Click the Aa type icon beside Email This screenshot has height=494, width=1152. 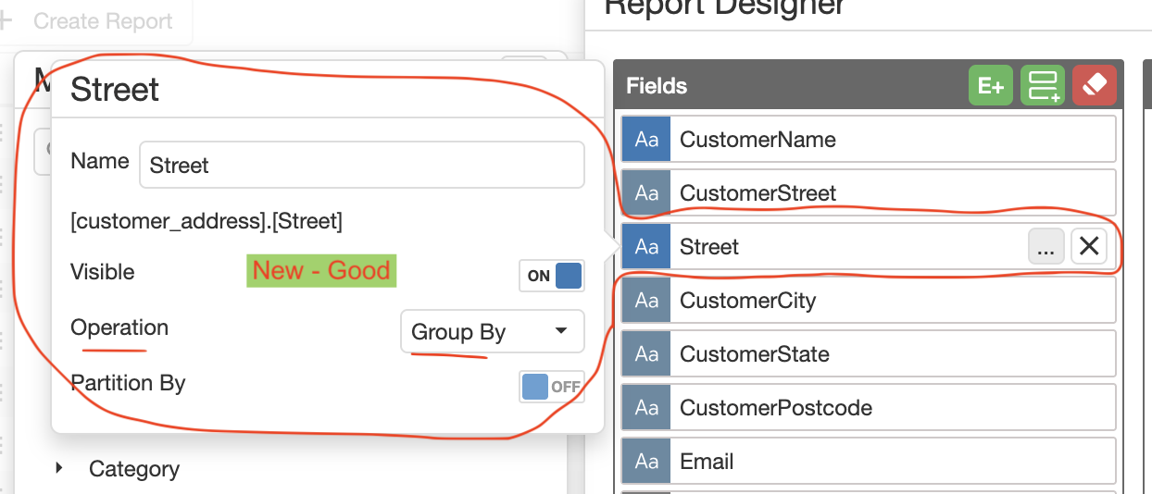[646, 462]
